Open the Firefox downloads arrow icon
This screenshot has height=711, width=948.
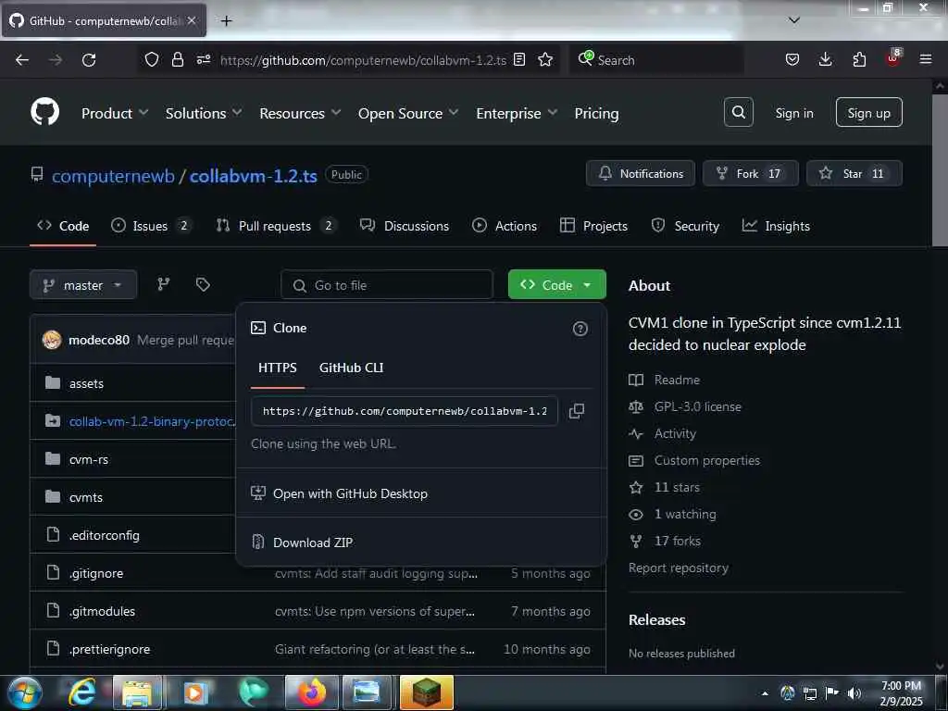[825, 59]
